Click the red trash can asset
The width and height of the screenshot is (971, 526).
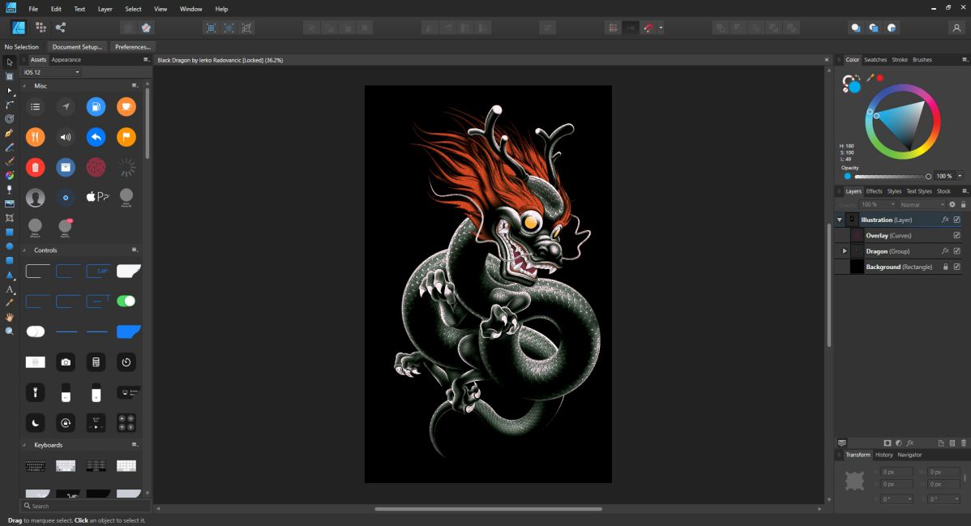point(36,167)
